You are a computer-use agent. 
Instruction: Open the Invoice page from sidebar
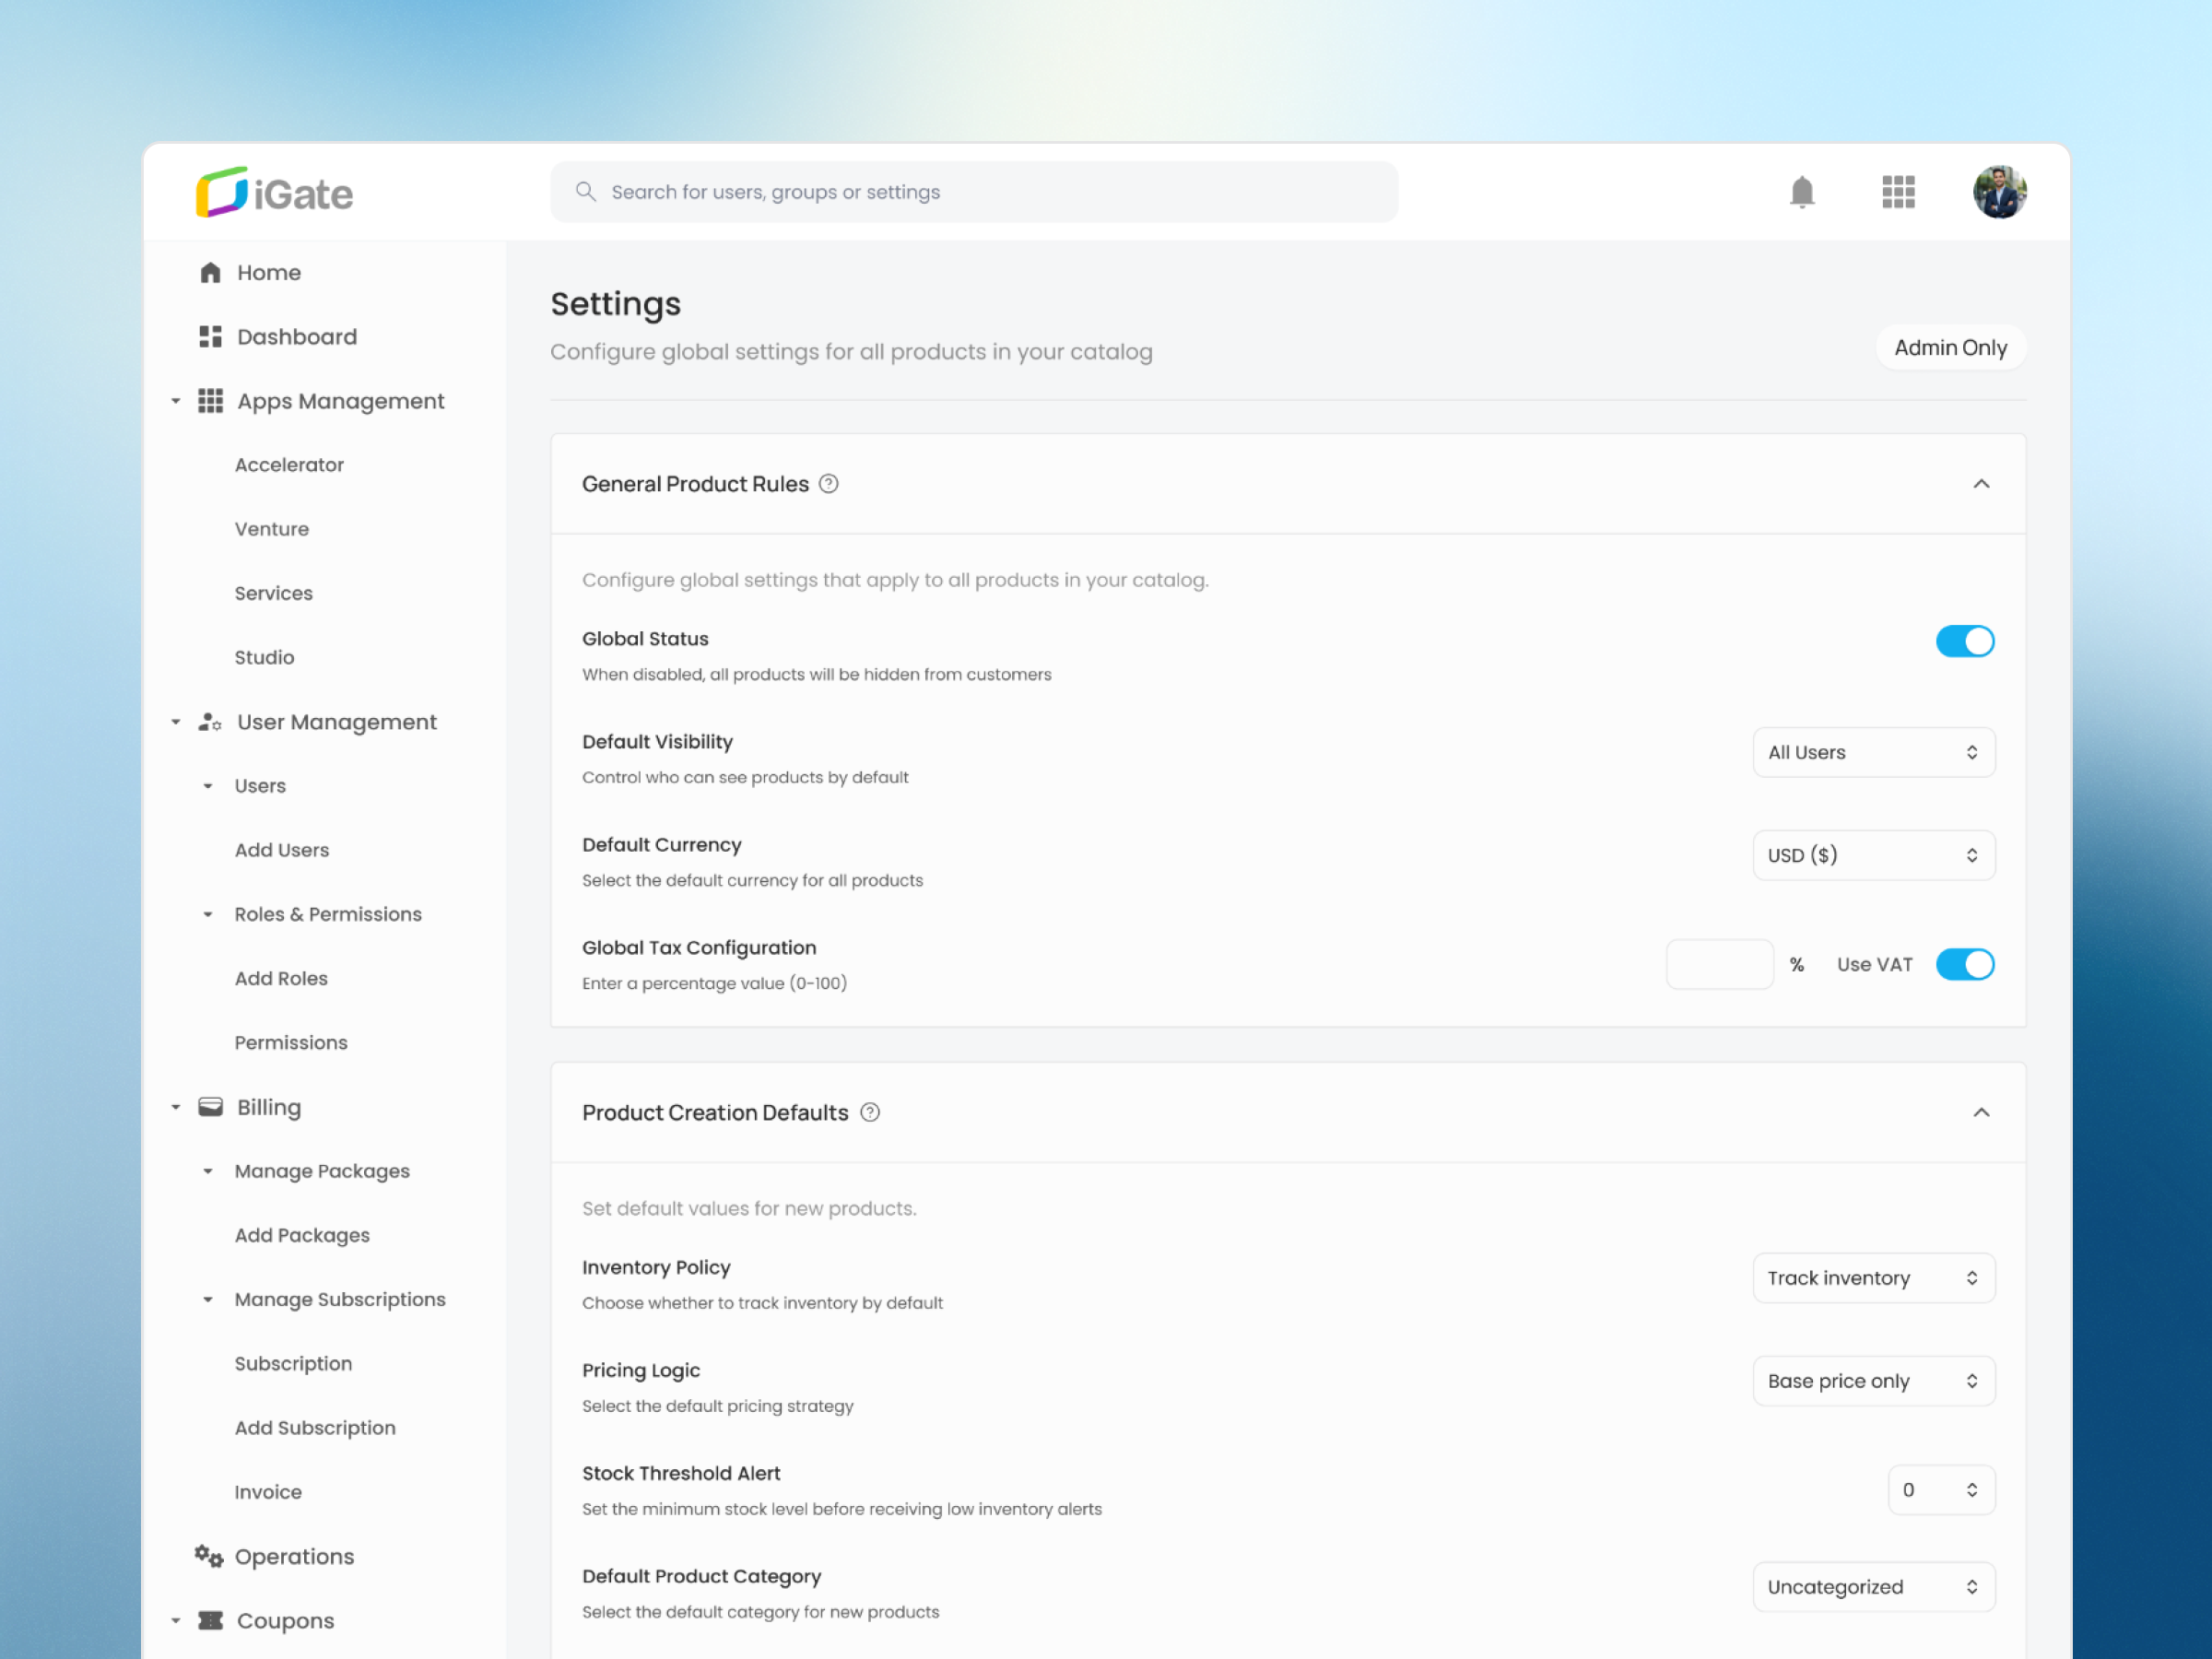click(x=267, y=1491)
